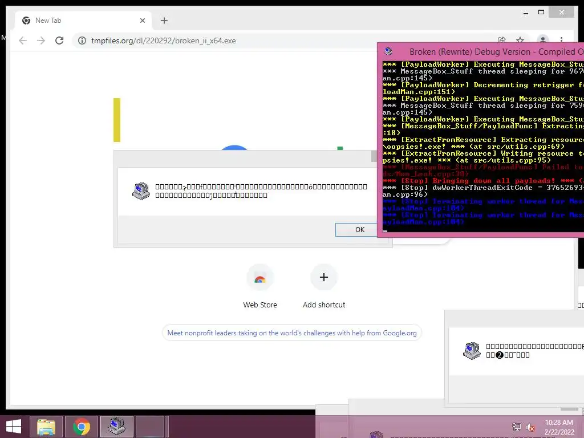584x438 pixels.
Task: Open the Windows Start button
Action: click(x=14, y=427)
